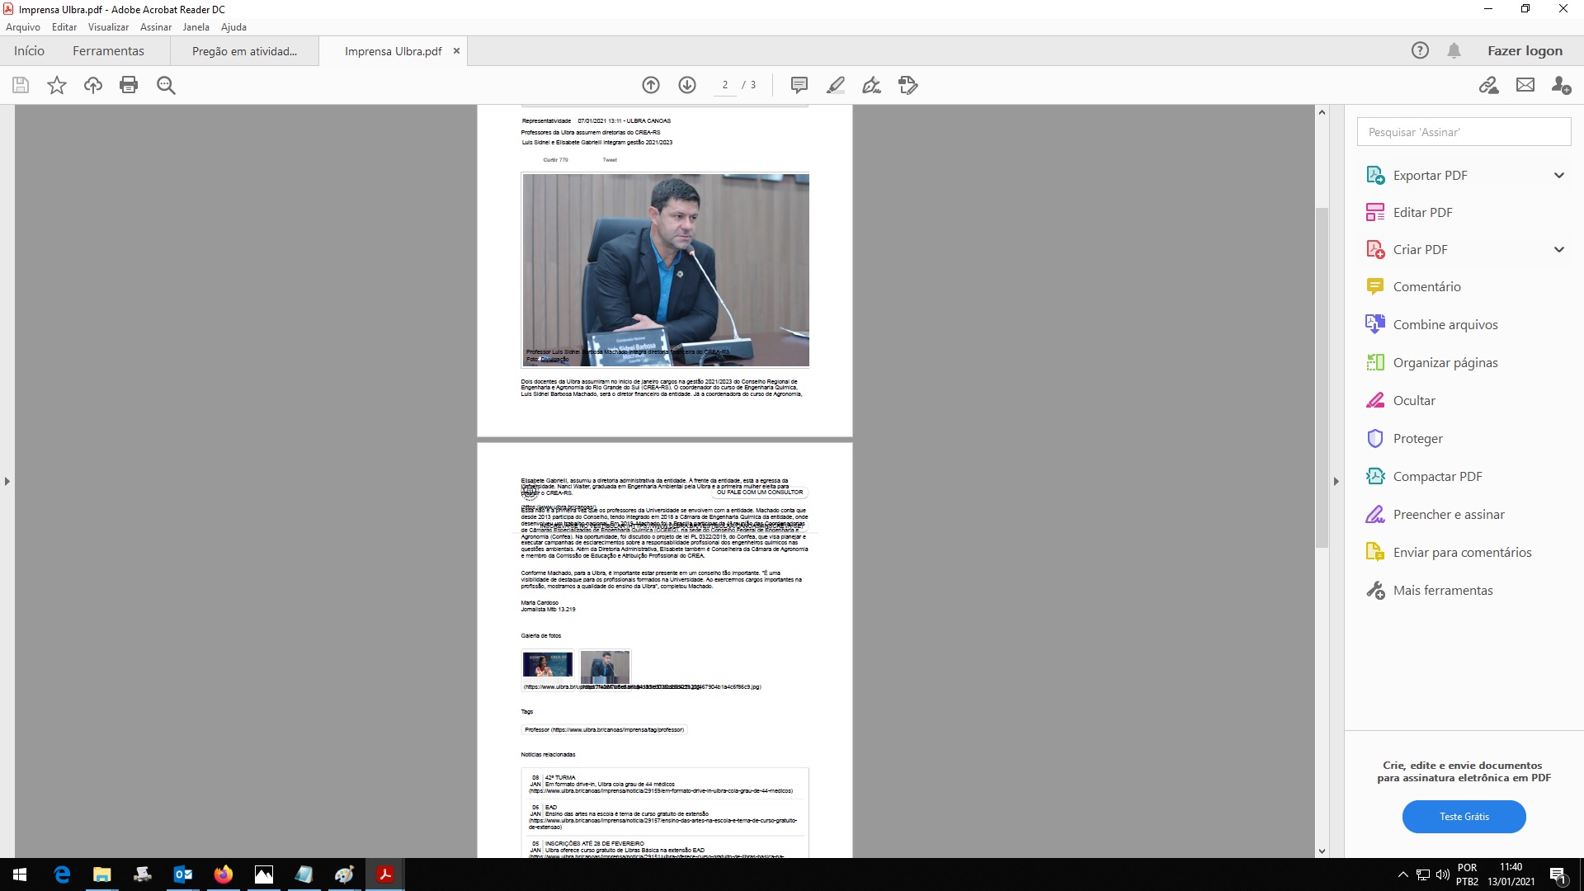Open the Visualizar menu
Viewport: 1584px width, 891px height.
pyautogui.click(x=108, y=27)
